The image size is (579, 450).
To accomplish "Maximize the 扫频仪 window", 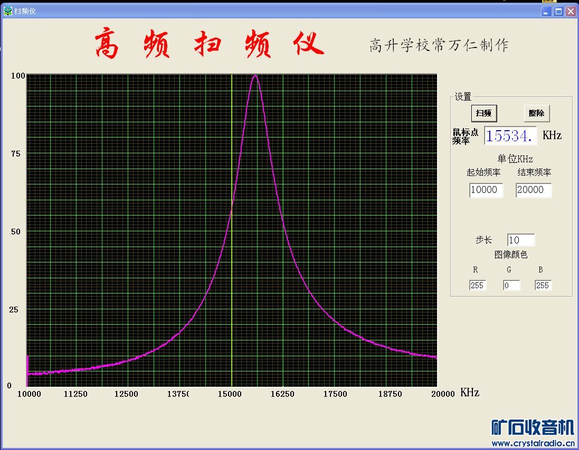I will (x=559, y=12).
